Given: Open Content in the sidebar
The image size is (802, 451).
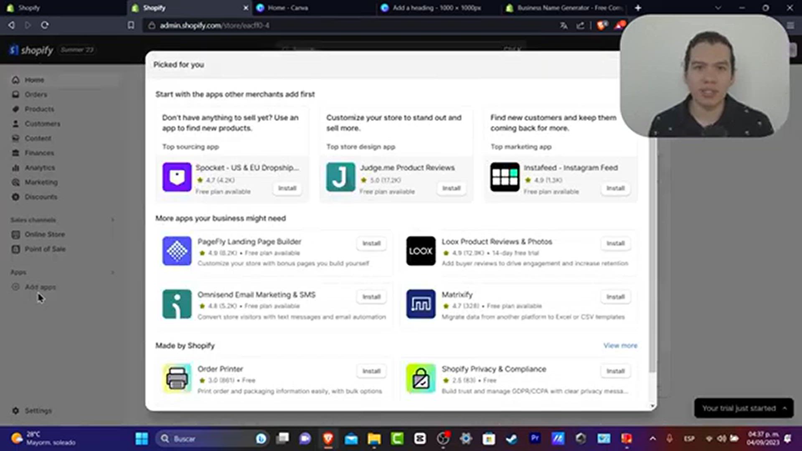Looking at the screenshot, I should [x=38, y=138].
